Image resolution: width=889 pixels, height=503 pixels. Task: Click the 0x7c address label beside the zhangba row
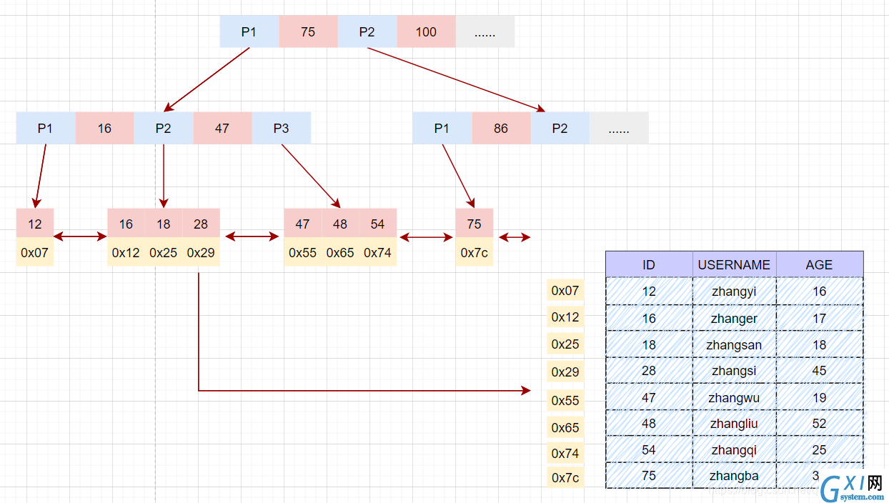tap(565, 477)
